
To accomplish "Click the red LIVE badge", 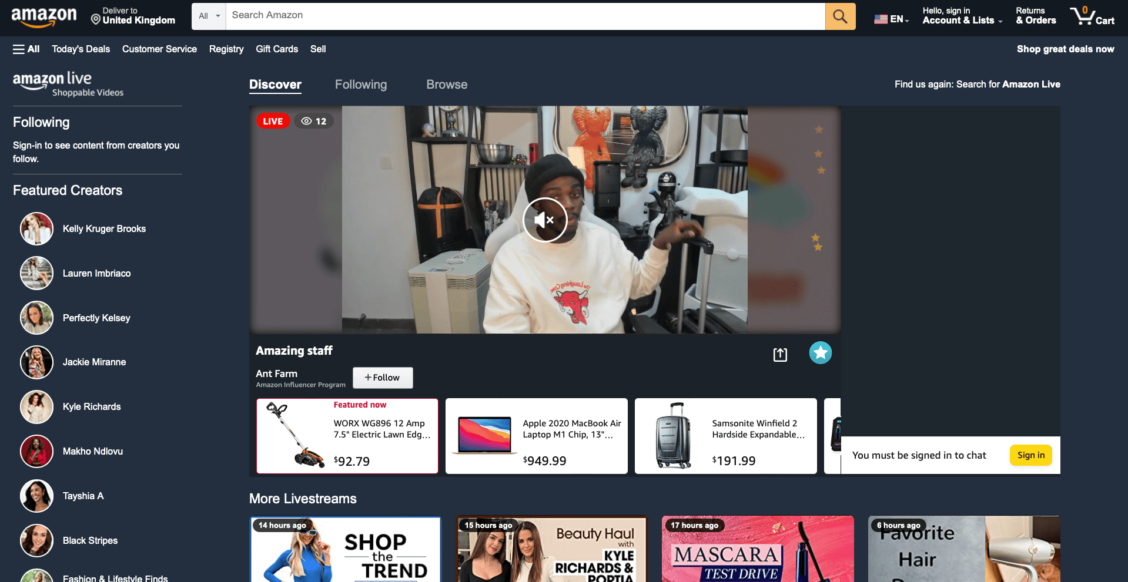I will (273, 121).
